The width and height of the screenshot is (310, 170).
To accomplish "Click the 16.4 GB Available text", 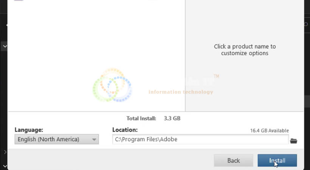I will (270, 131).
